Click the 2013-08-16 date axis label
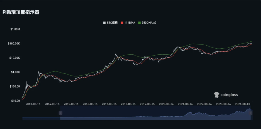This screenshot has width=261, height=129. [x=33, y=104]
